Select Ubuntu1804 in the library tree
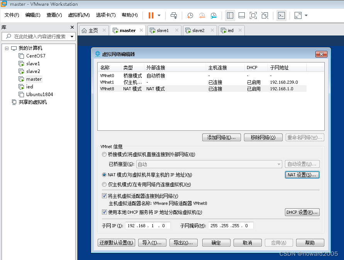The width and height of the screenshot is (344, 260). pos(39,95)
